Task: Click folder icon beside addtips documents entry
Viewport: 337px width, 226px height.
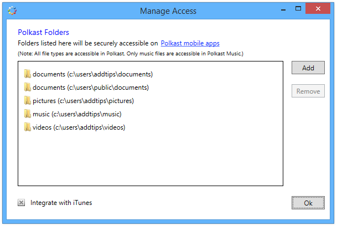Action: 27,74
